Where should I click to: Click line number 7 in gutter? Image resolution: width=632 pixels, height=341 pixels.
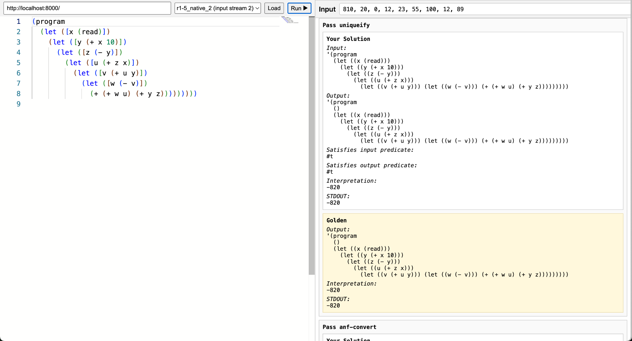click(x=19, y=83)
